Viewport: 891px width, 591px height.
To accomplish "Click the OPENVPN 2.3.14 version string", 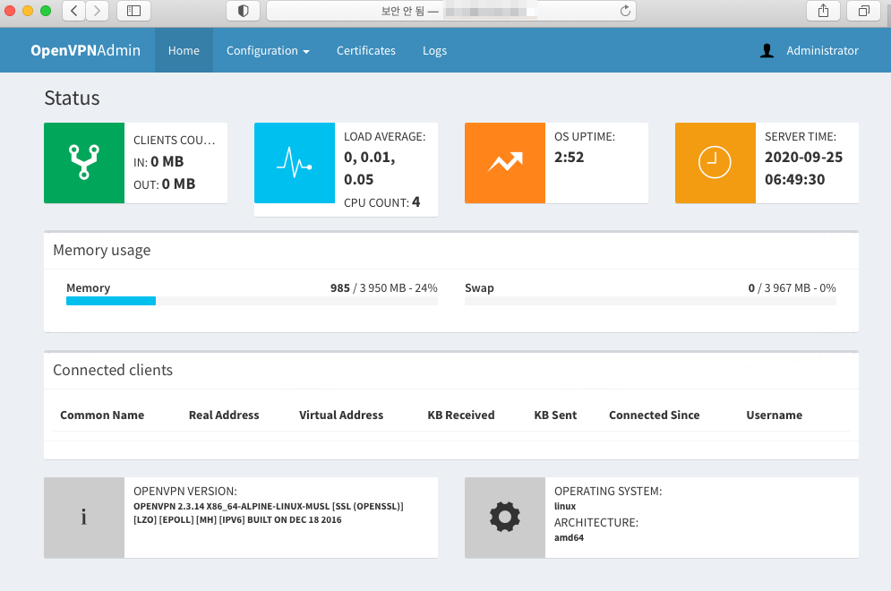I will 269,513.
